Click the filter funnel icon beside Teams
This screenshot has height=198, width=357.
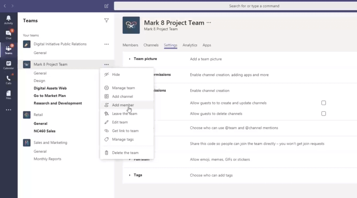(106, 21)
